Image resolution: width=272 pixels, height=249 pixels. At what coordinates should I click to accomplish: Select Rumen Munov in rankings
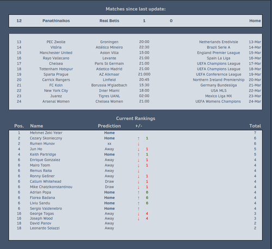tap(42, 144)
